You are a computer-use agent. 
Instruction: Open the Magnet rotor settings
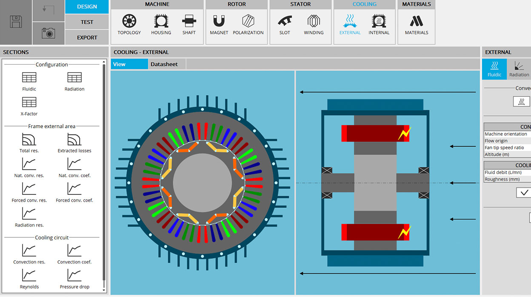point(219,25)
